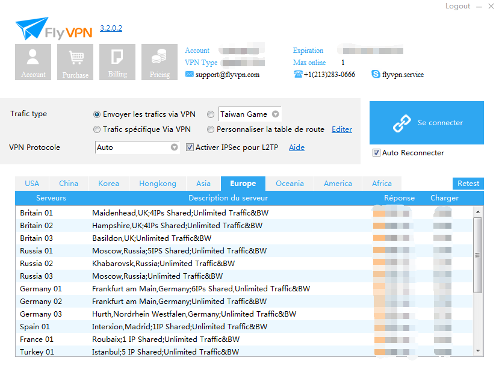Image resolution: width=499 pixels, height=375 pixels.
Task: Click the scrollbar down arrow
Action: 478,351
